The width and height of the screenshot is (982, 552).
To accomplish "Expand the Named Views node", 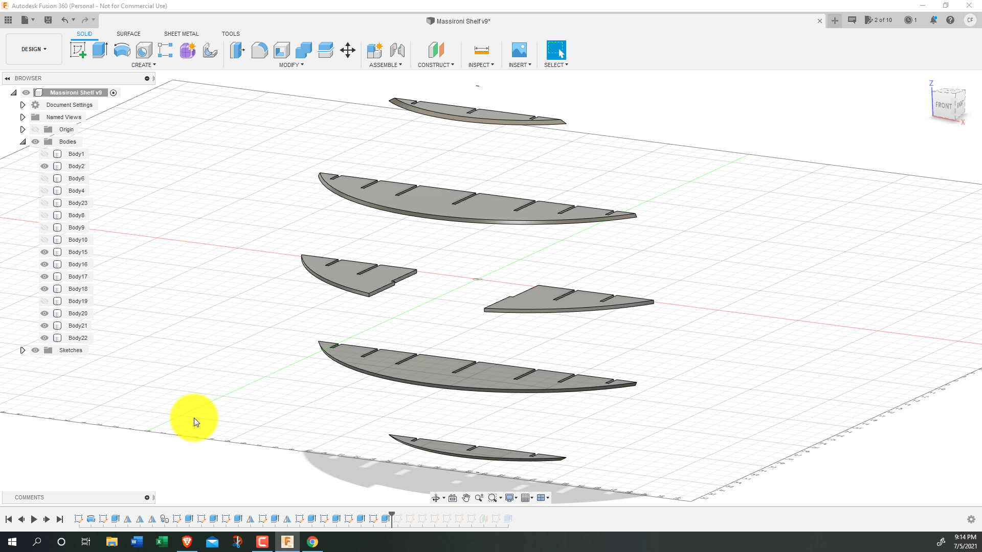I will pyautogui.click(x=23, y=117).
